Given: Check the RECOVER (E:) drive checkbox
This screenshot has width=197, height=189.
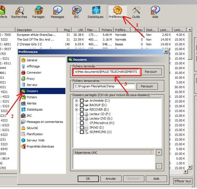Looking at the screenshot, I should (82, 109).
